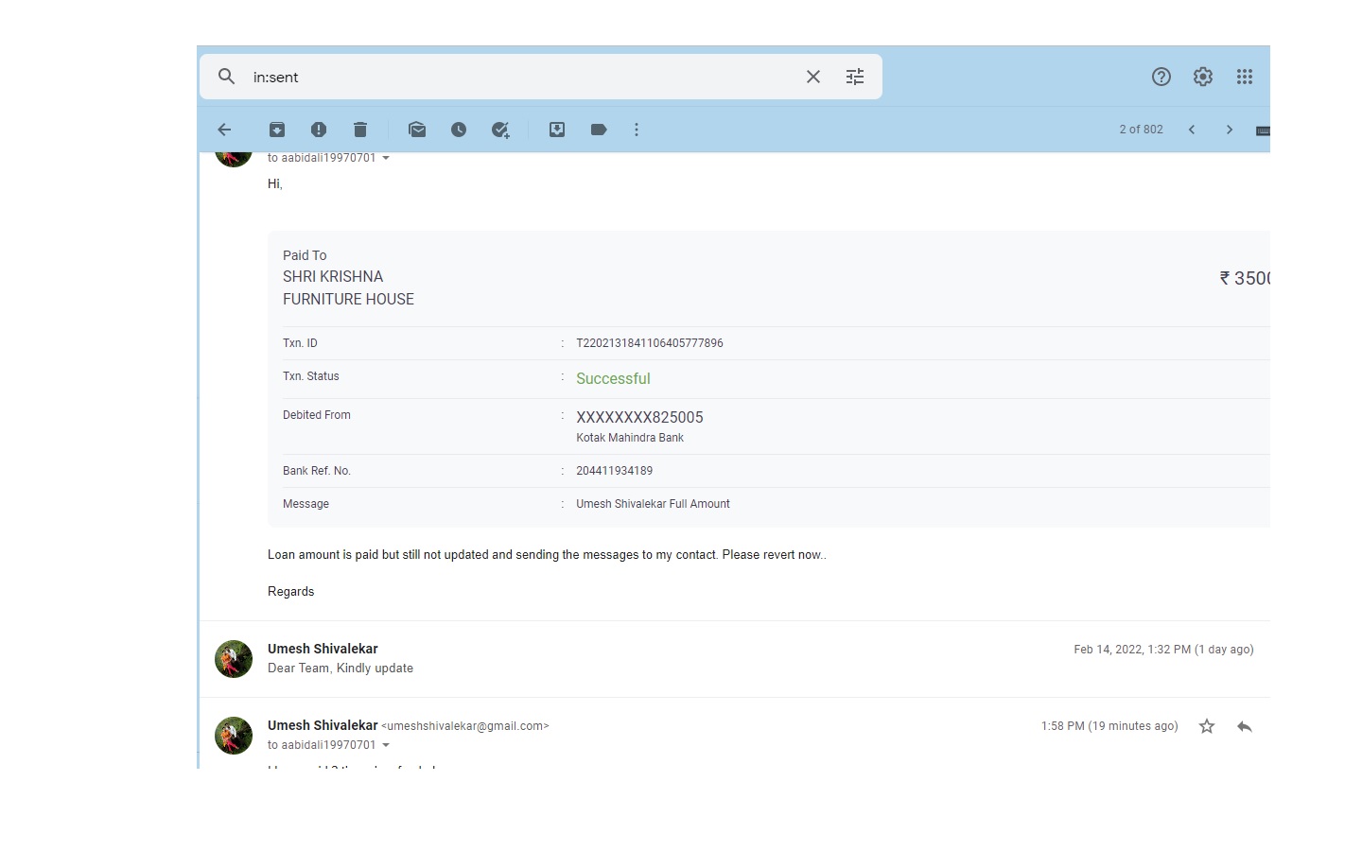Go to the newer conversation
The height and width of the screenshot is (851, 1362).
coord(1192,130)
